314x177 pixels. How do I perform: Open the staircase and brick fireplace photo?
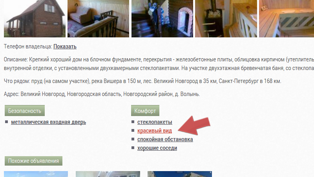coord(162,18)
